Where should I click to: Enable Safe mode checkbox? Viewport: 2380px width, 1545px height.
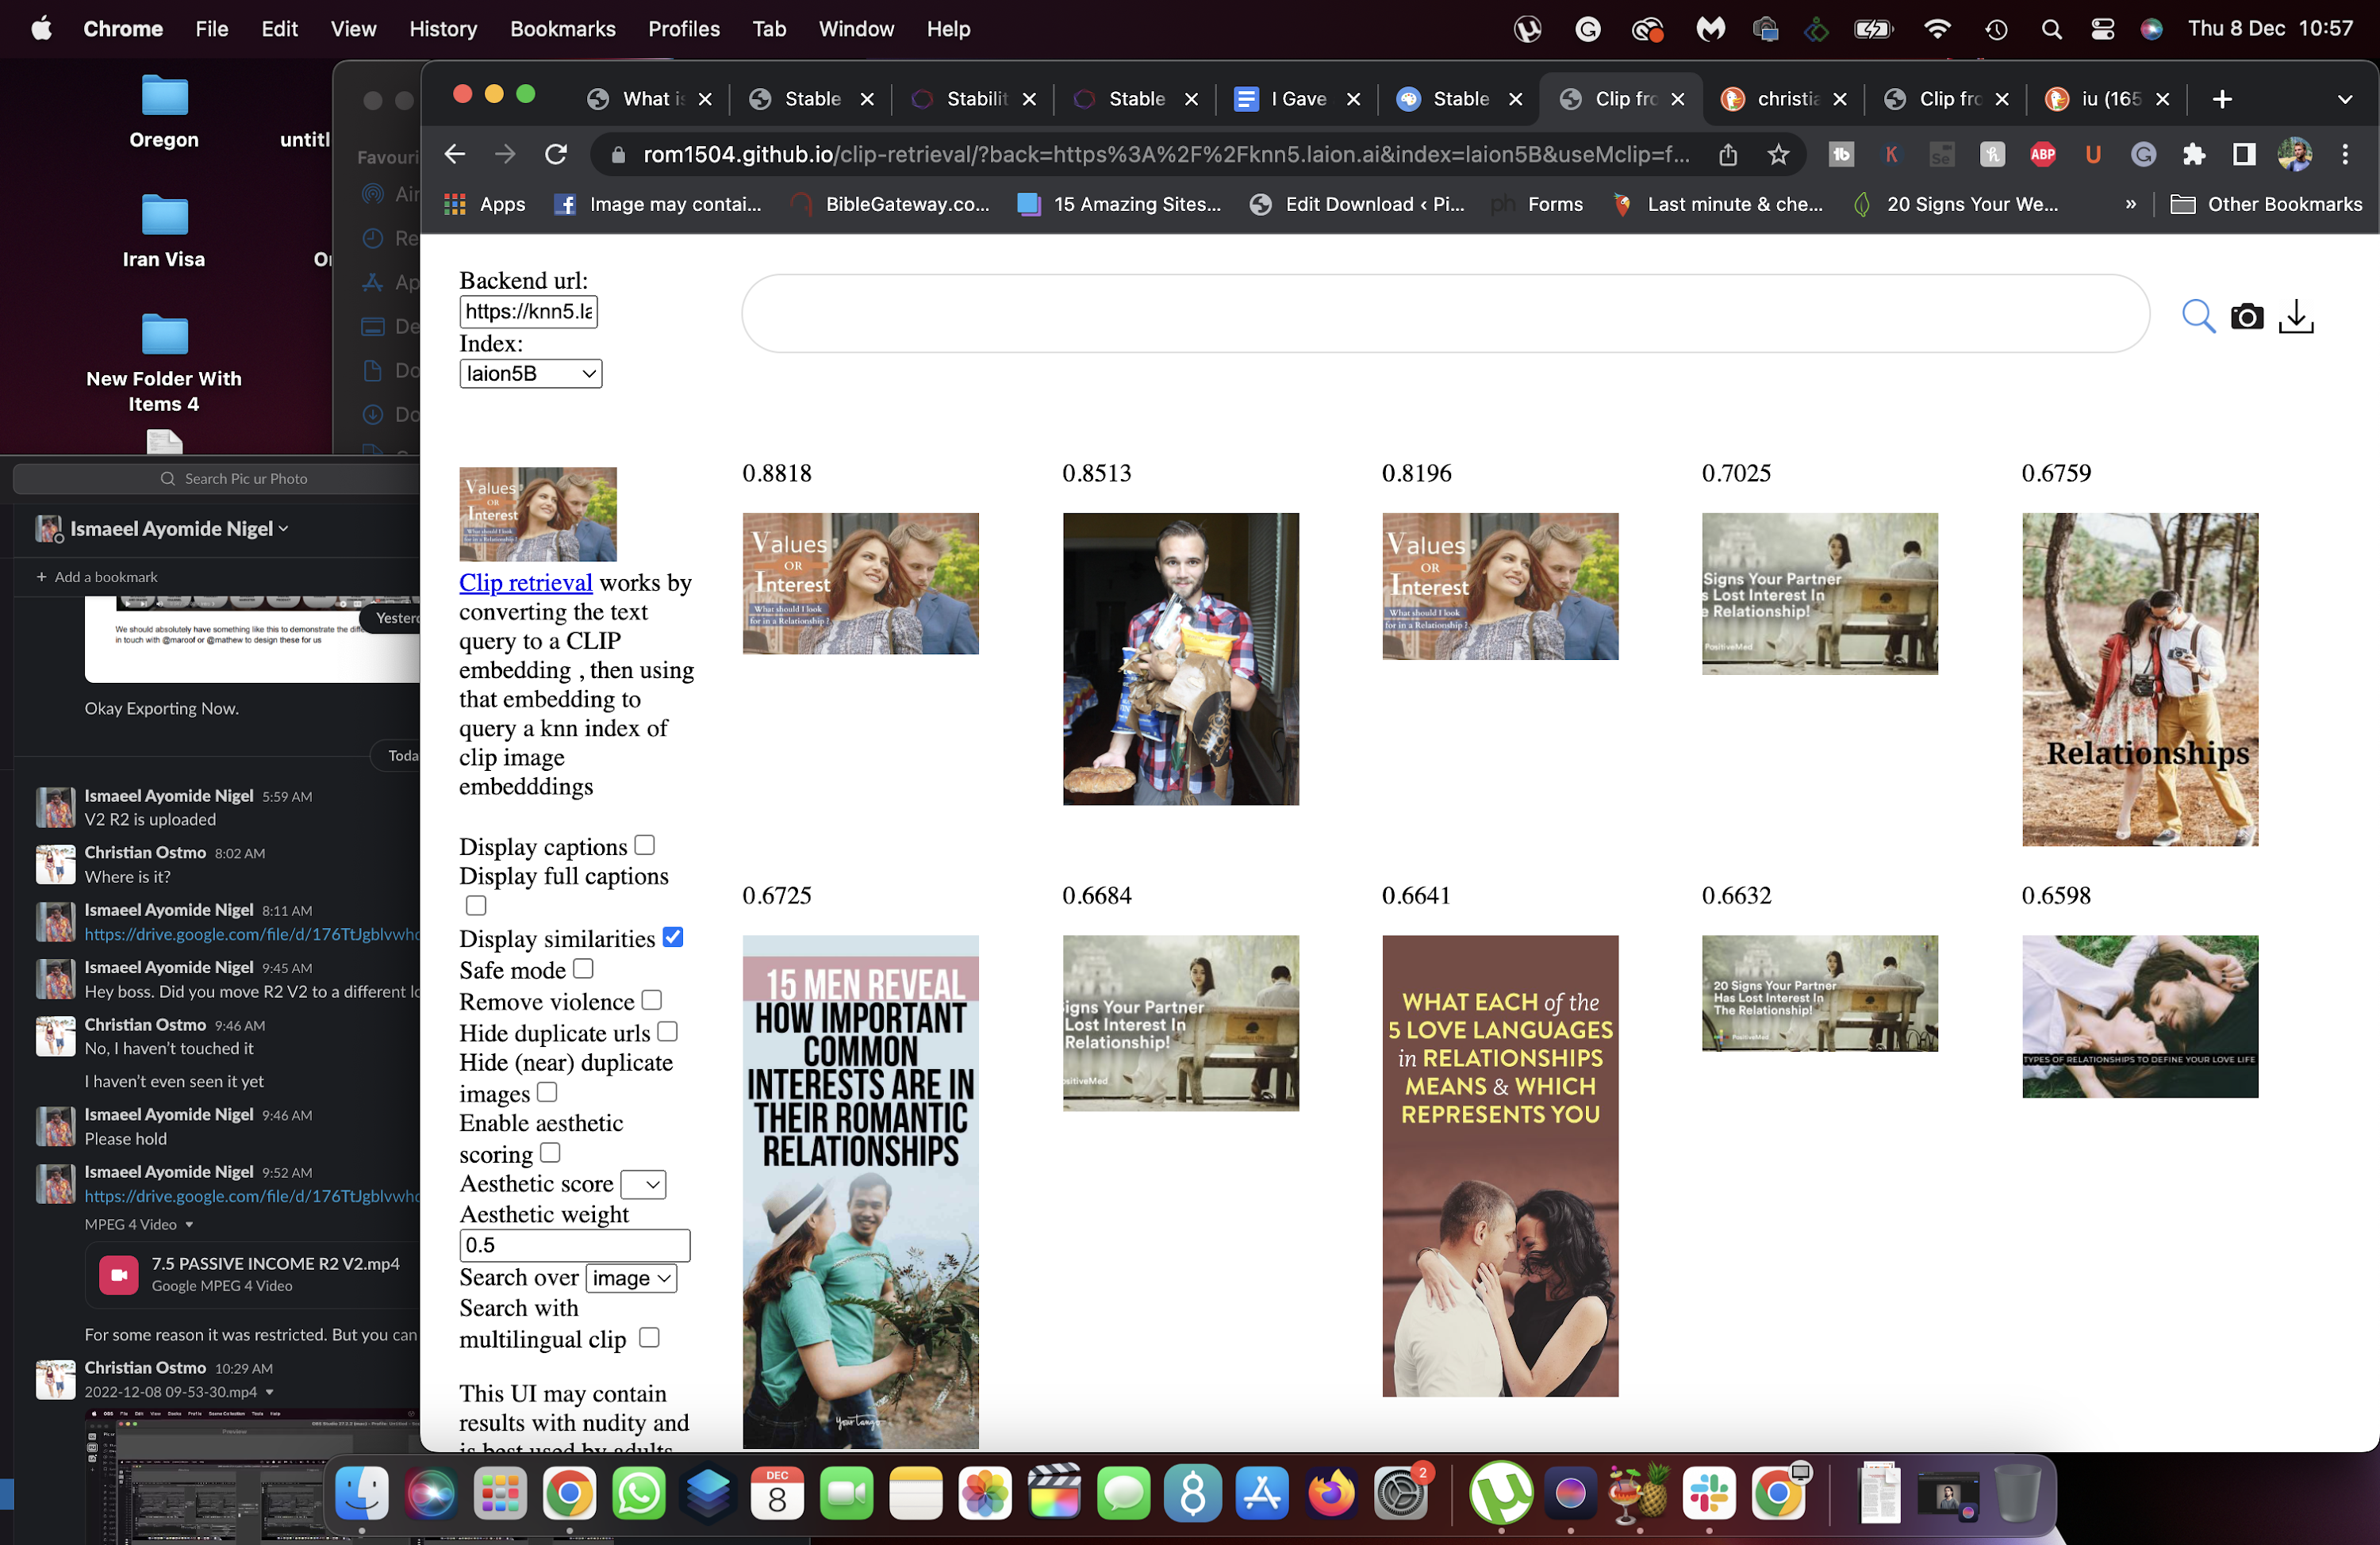[583, 968]
